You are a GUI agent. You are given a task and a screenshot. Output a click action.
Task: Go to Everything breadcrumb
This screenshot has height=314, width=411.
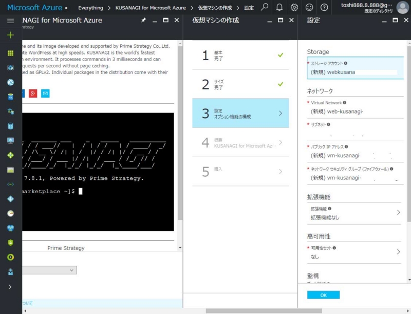point(90,8)
